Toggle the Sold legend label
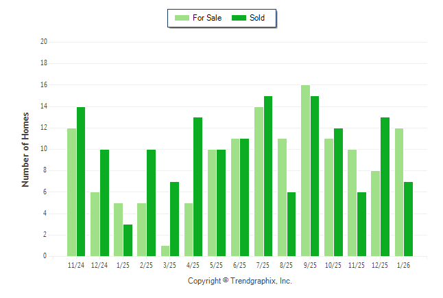The width and height of the screenshot is (443, 298). click(257, 18)
